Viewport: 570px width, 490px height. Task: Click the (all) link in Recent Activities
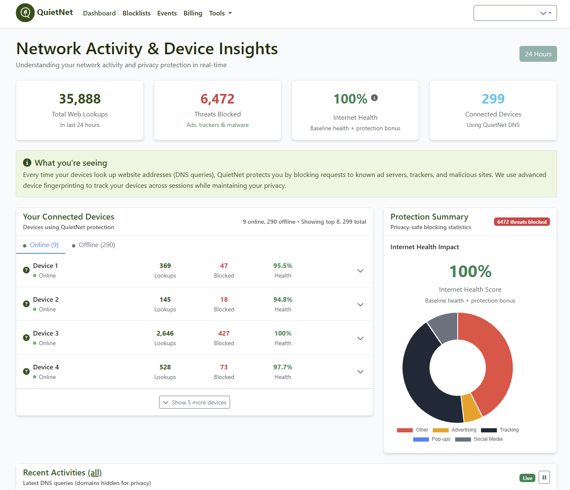click(x=95, y=472)
